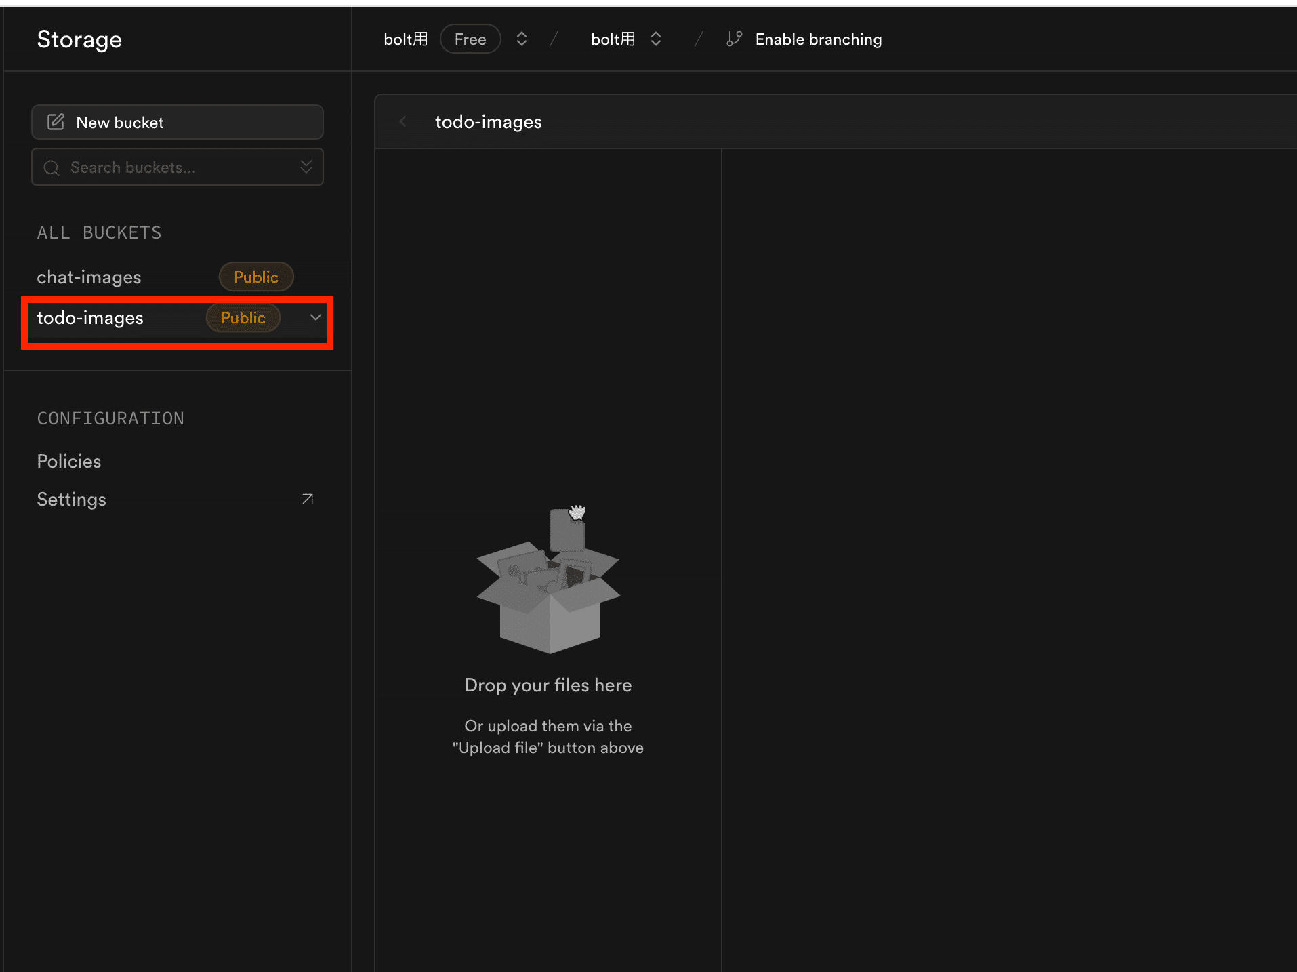Screen dimensions: 1297x972
Task: Click the Public badge on chat-images
Action: click(256, 277)
